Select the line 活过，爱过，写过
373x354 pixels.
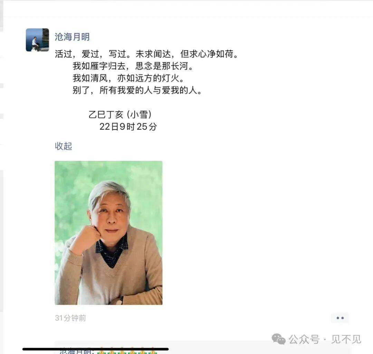[x=146, y=54]
